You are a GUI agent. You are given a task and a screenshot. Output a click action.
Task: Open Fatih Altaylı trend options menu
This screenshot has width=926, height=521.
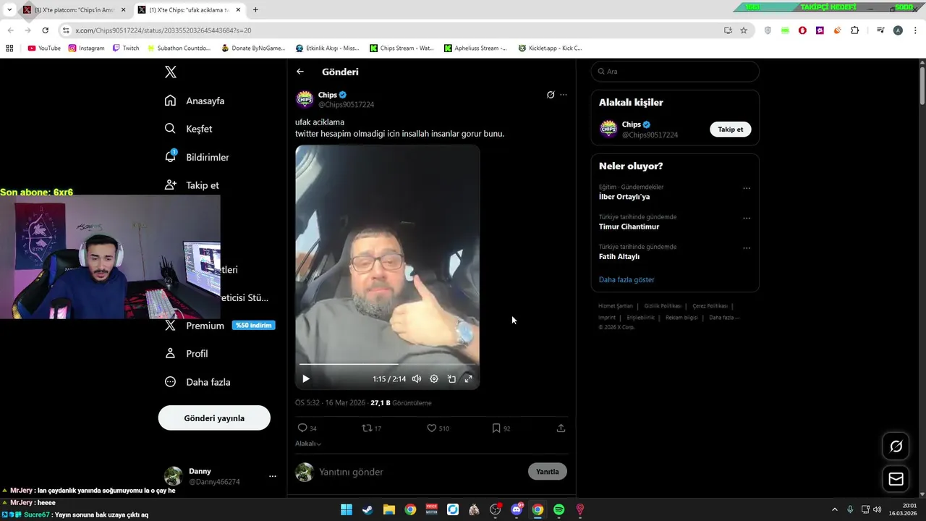coord(747,248)
